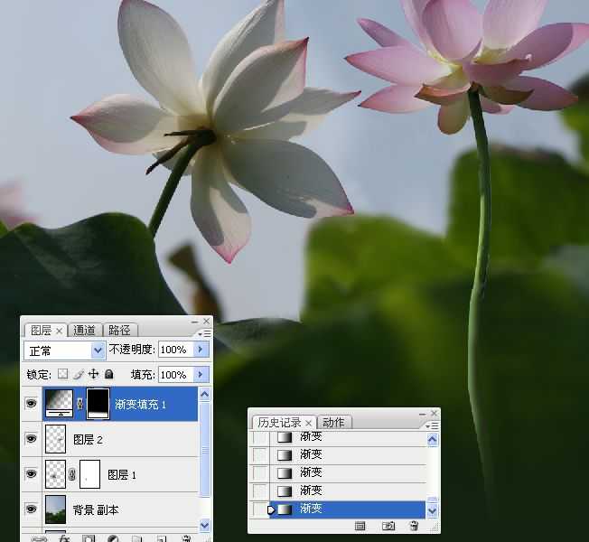Create a new history snapshot
The height and width of the screenshot is (542, 589).
[388, 526]
